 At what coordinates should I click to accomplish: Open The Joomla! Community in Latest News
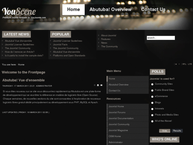18,48
